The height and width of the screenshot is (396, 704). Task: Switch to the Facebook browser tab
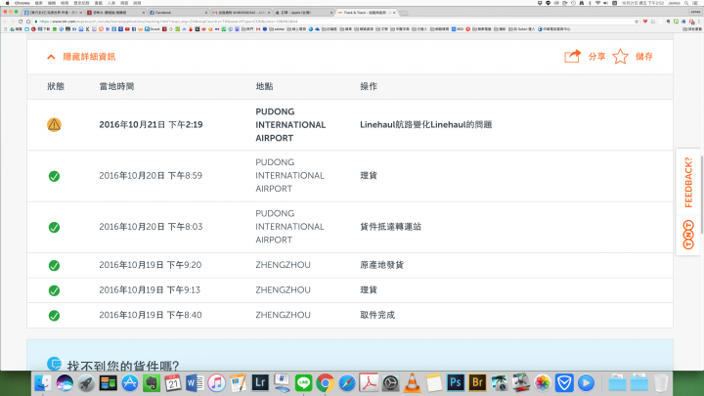point(178,13)
